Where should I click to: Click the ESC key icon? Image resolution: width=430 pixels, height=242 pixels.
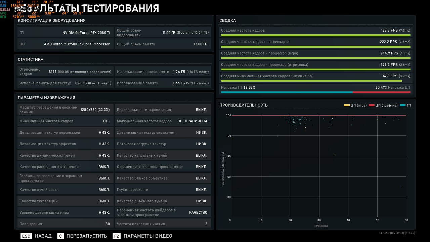pos(26,236)
